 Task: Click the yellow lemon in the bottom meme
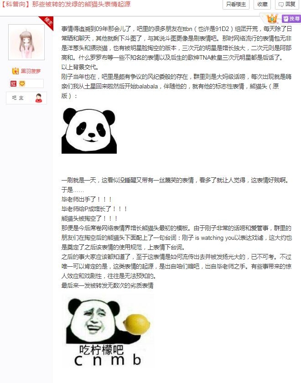pos(136,324)
